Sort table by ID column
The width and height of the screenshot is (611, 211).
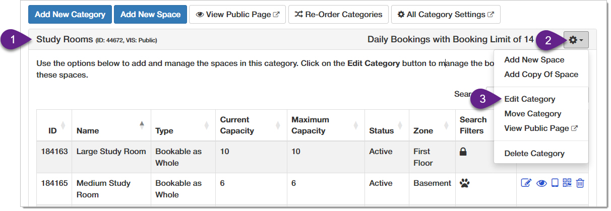(54, 131)
